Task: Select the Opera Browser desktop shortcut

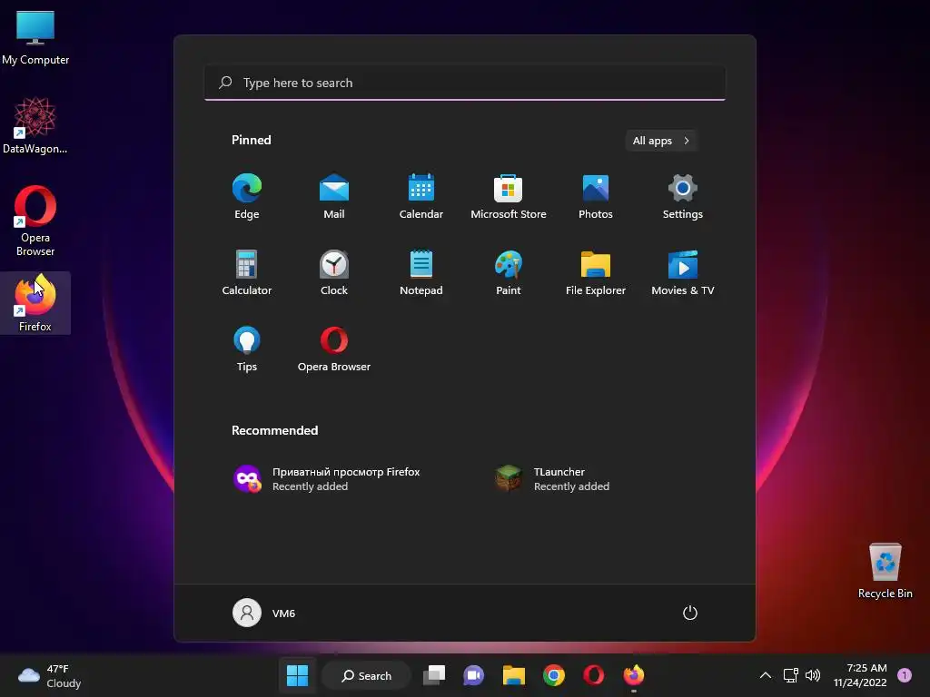Action: click(x=35, y=221)
